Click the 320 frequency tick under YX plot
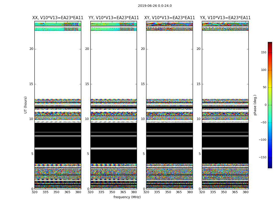The width and height of the screenshot is (276, 210). click(202, 192)
